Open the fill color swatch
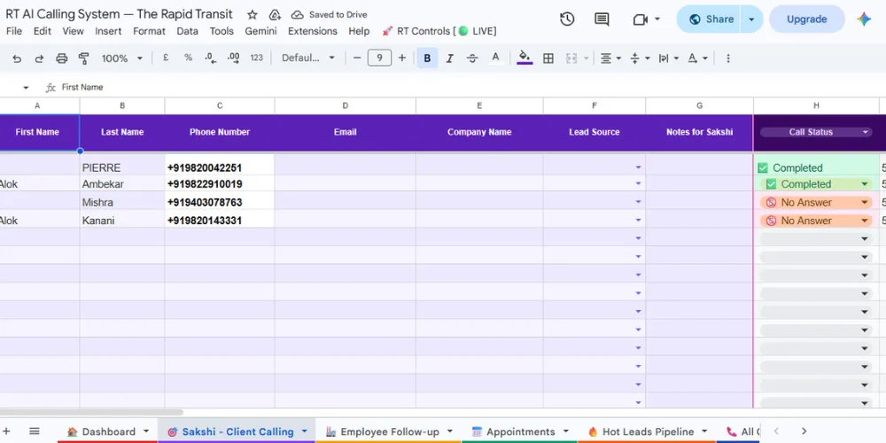 point(525,58)
